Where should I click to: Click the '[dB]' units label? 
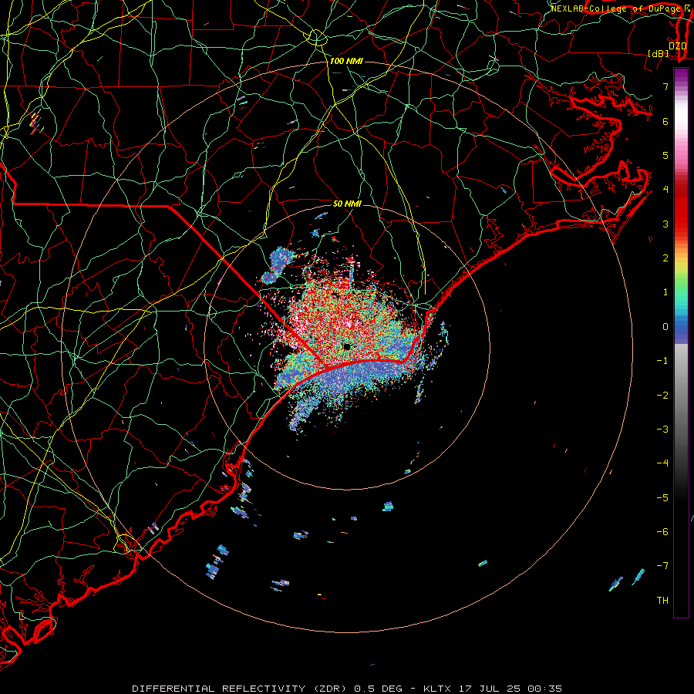tap(659, 53)
